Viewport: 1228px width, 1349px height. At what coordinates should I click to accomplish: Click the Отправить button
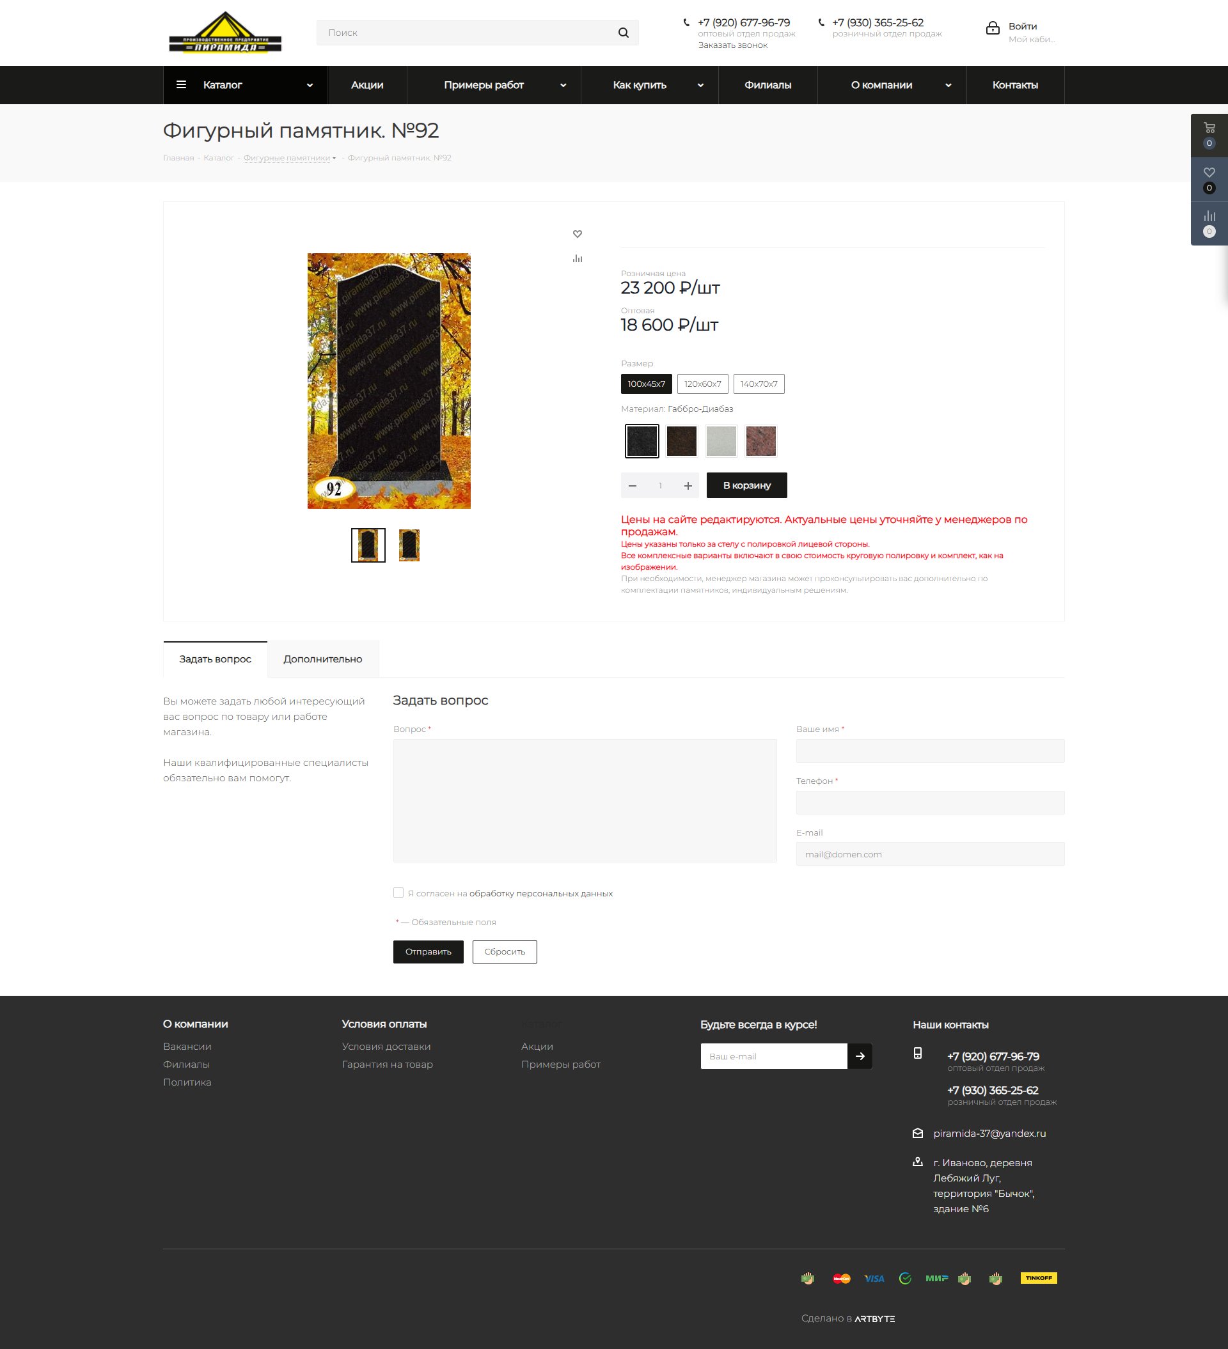(x=428, y=951)
